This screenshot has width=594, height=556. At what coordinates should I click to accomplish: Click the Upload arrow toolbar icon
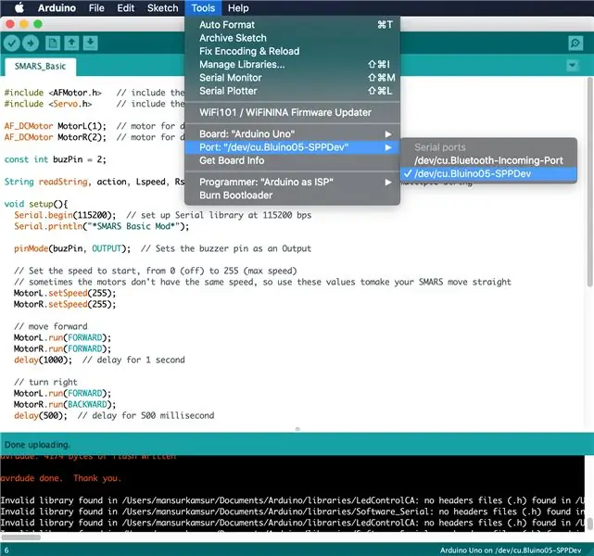(31, 44)
